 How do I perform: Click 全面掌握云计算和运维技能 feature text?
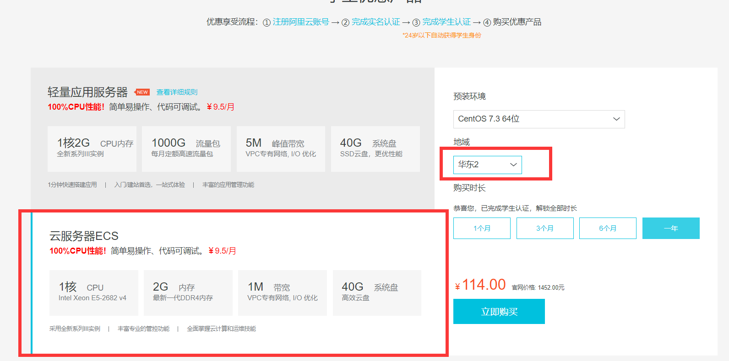(221, 329)
